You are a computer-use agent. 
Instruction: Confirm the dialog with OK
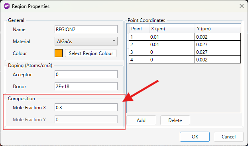click(x=195, y=137)
